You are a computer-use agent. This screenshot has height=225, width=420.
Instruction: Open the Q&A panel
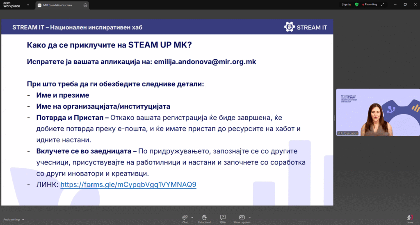[x=223, y=219]
